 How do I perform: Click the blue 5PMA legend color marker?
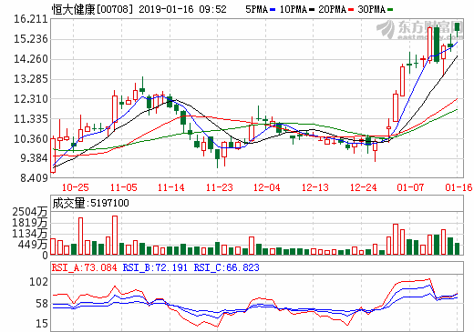pyautogui.click(x=273, y=10)
